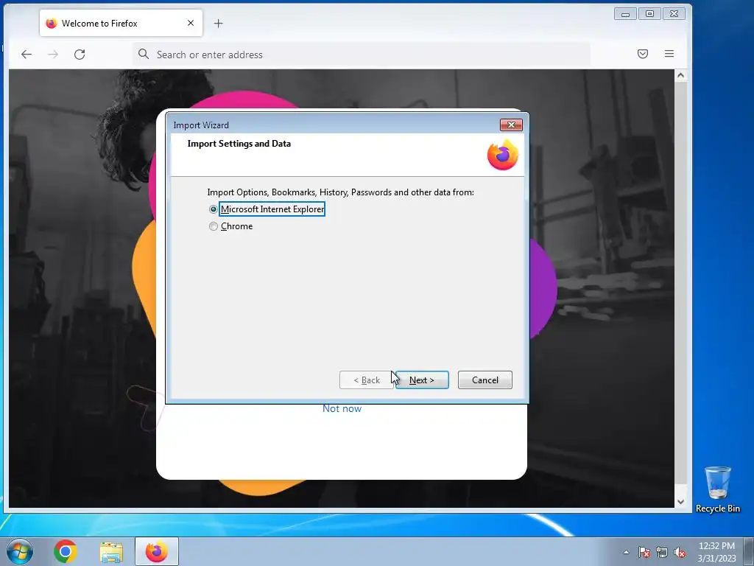This screenshot has height=566, width=754.
Task: Select the Recycle Bin desktop icon
Action: point(717,489)
